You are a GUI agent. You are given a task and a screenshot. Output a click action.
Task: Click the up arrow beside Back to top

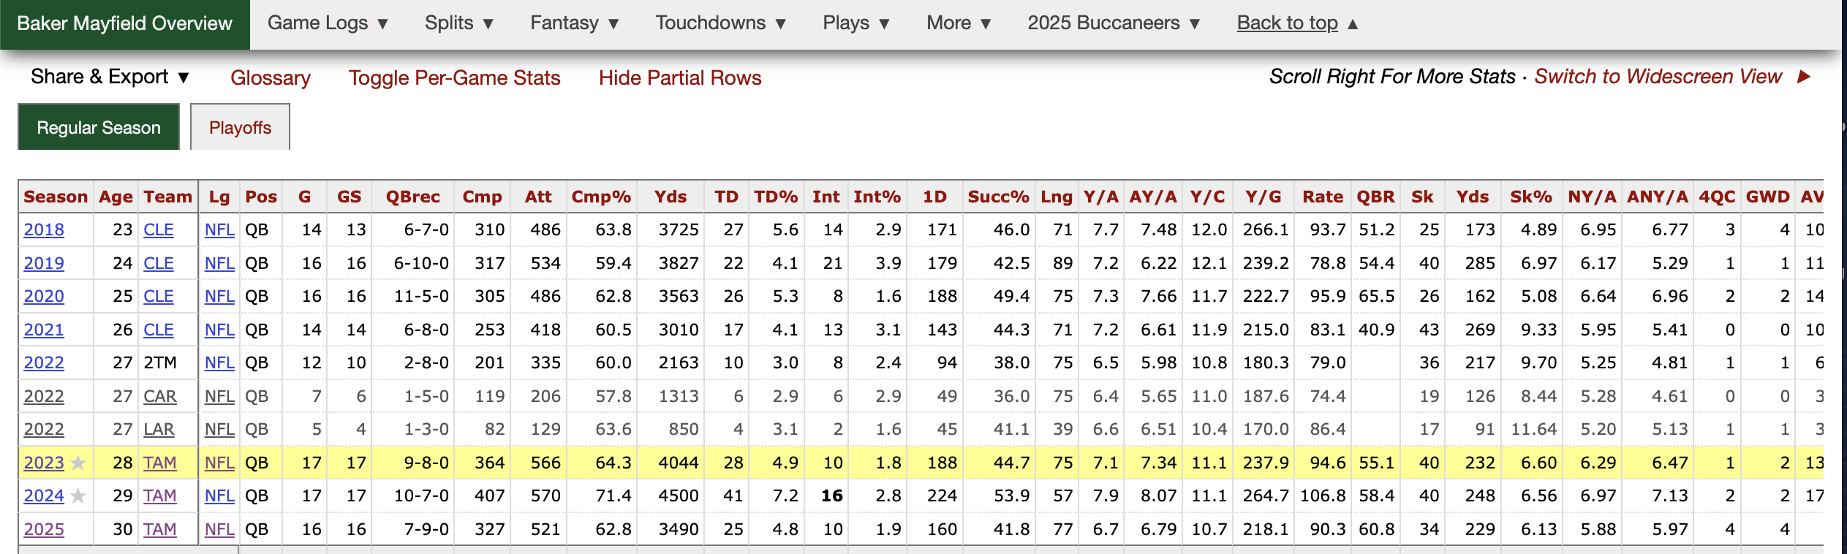tap(1353, 24)
